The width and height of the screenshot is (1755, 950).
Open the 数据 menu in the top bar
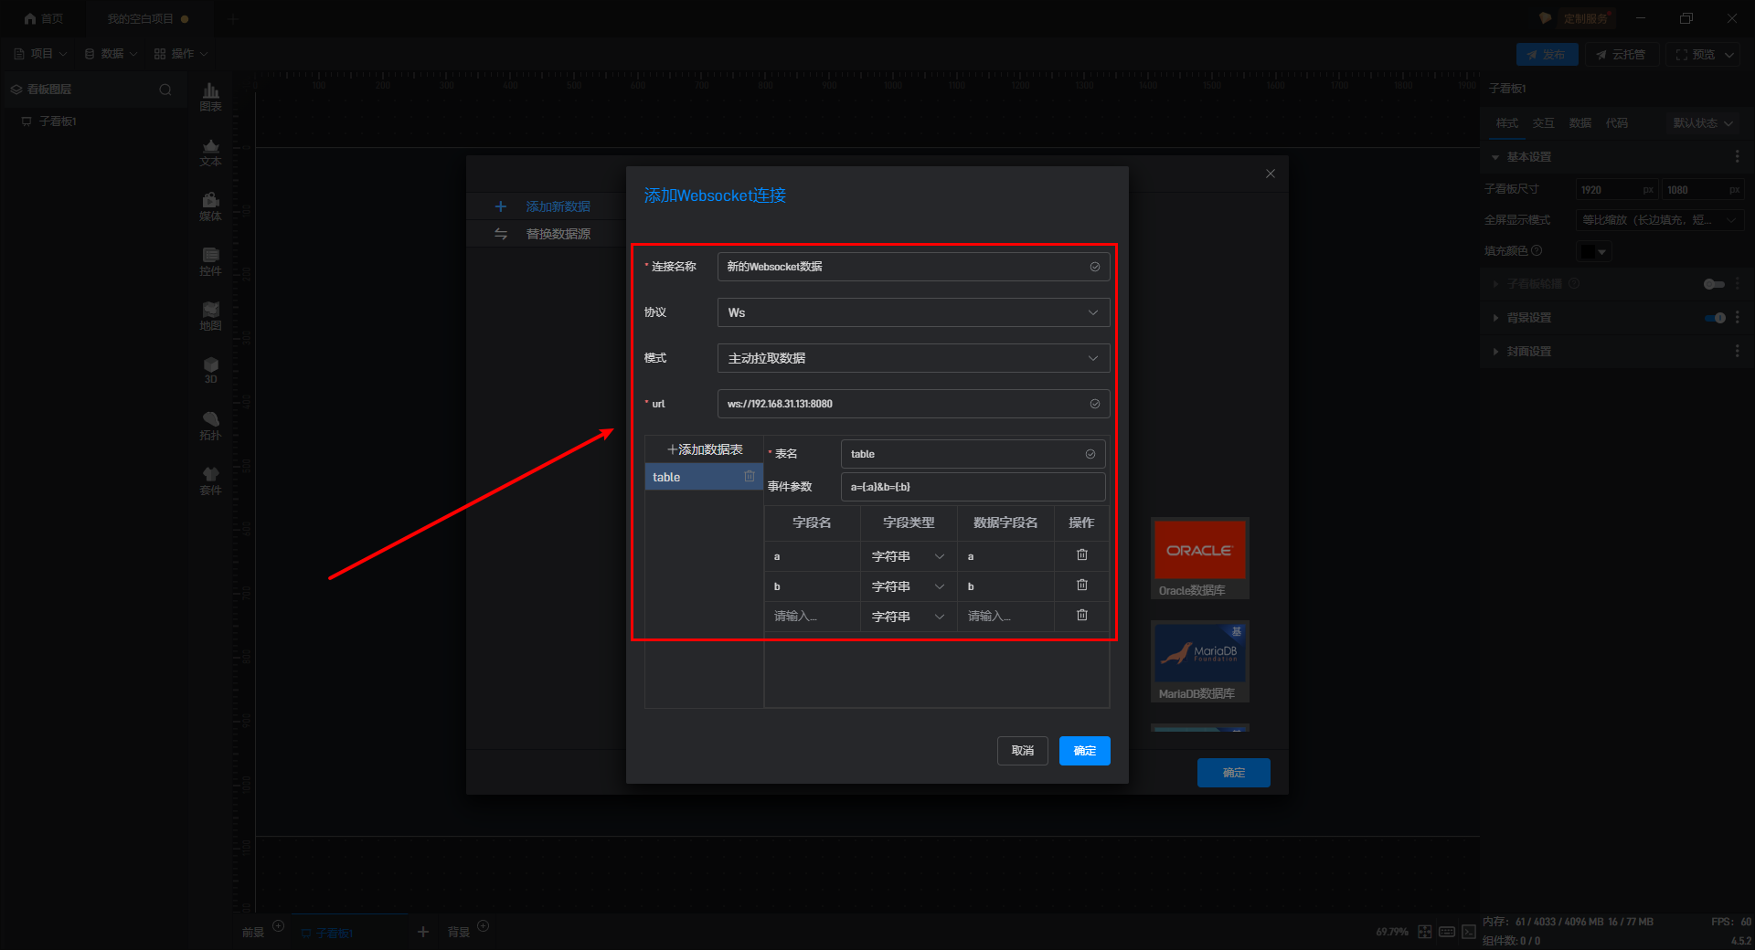[x=111, y=54]
